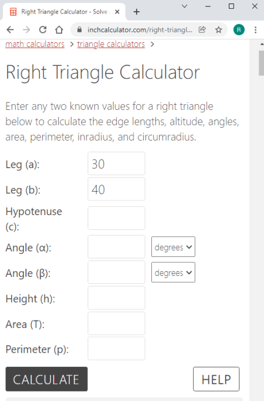The height and width of the screenshot is (401, 264).
Task: Share this page via share icon
Action: (202, 30)
